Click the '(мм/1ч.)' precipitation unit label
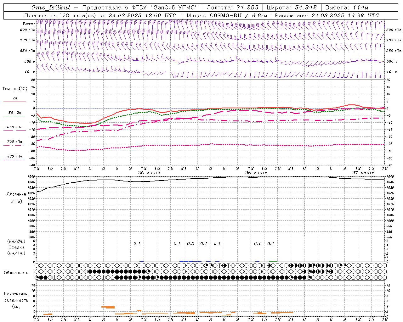The height and width of the screenshot is (322, 403). pyautogui.click(x=16, y=253)
